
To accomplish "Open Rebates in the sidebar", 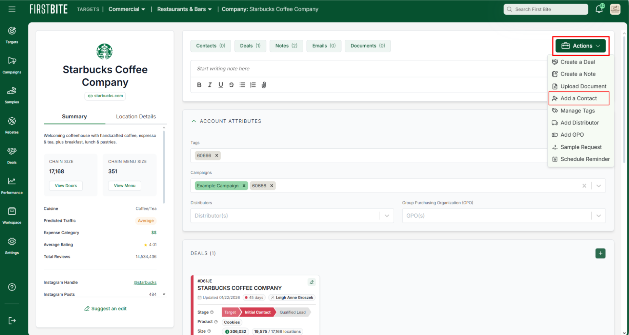I will (12, 125).
